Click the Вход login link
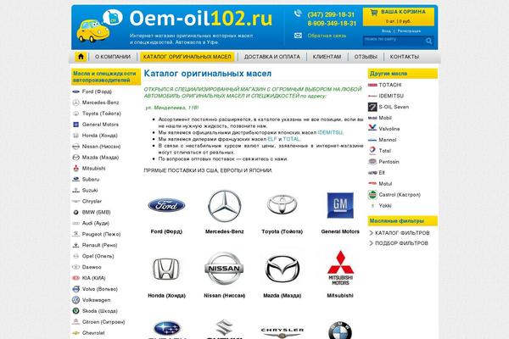Image resolution: width=509 pixels, height=339 pixels. tap(386, 31)
